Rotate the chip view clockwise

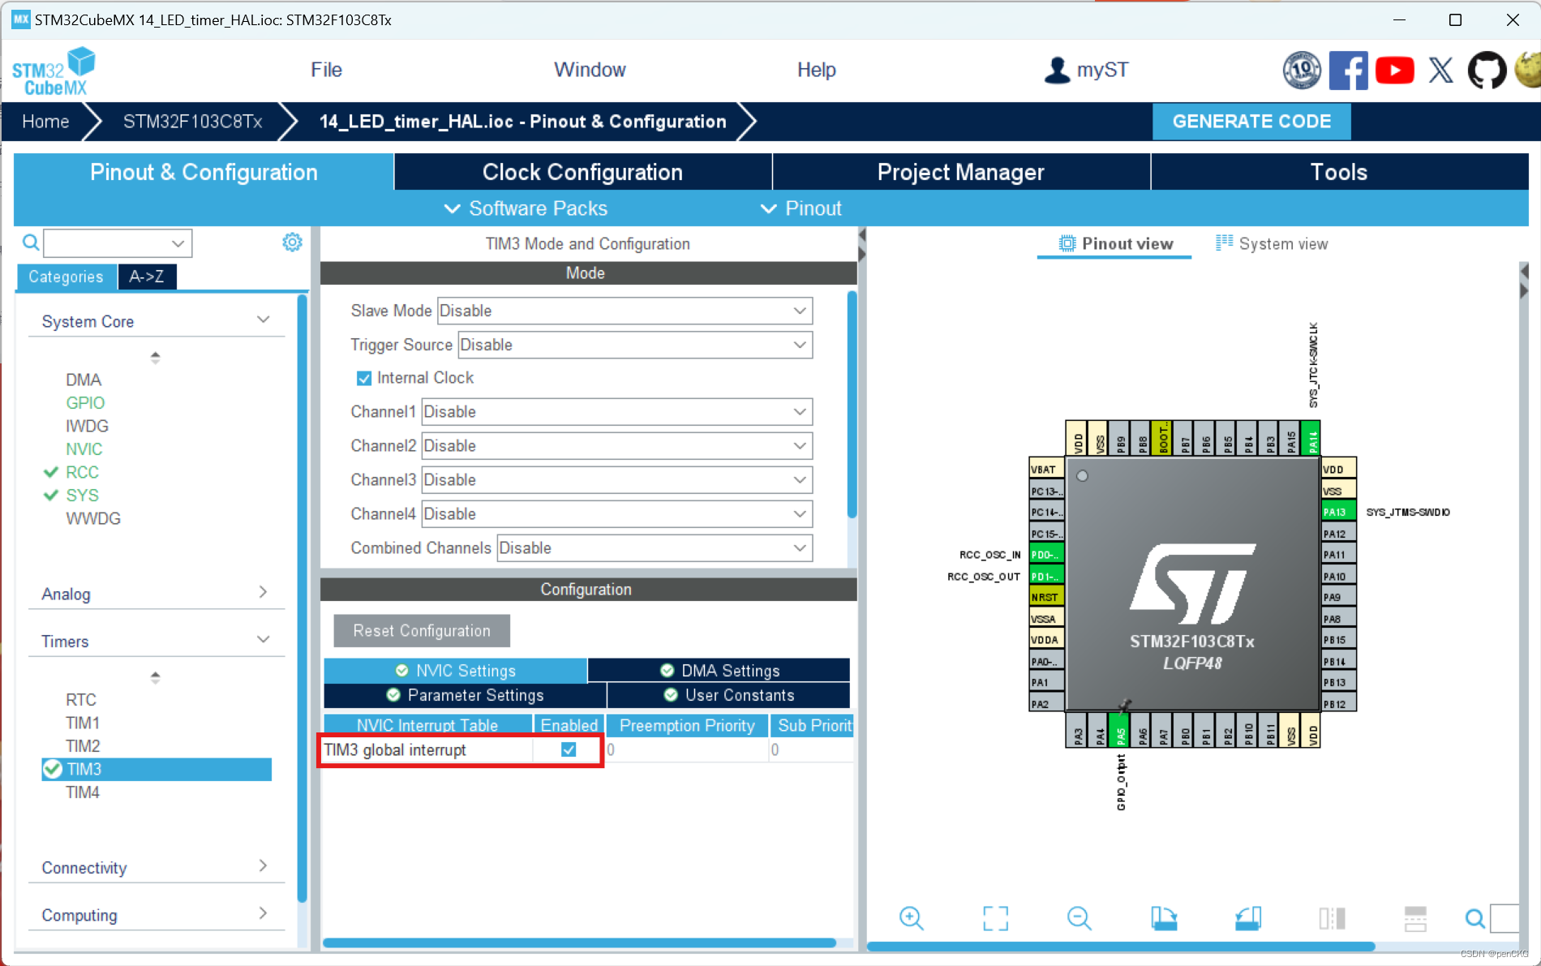[x=1165, y=918]
